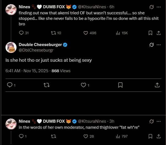This screenshot has width=166, height=145.
Task: Repost the first tweet with 10 reposts
Action: tap(53, 33)
